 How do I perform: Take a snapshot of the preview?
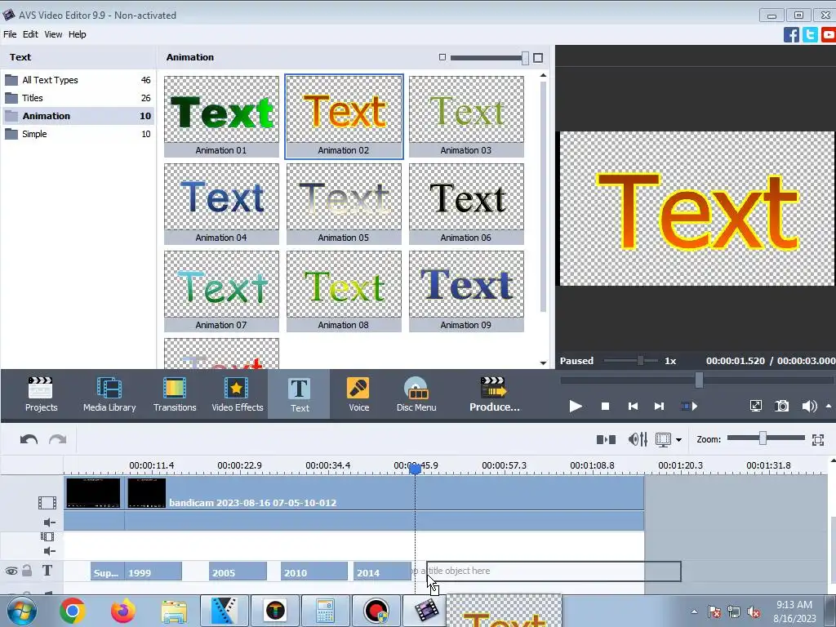[781, 407]
